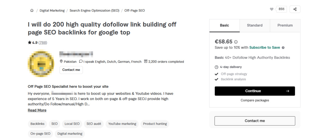This screenshot has height=140, width=315.
Task: Switch to the Premium package tab
Action: 285,25
